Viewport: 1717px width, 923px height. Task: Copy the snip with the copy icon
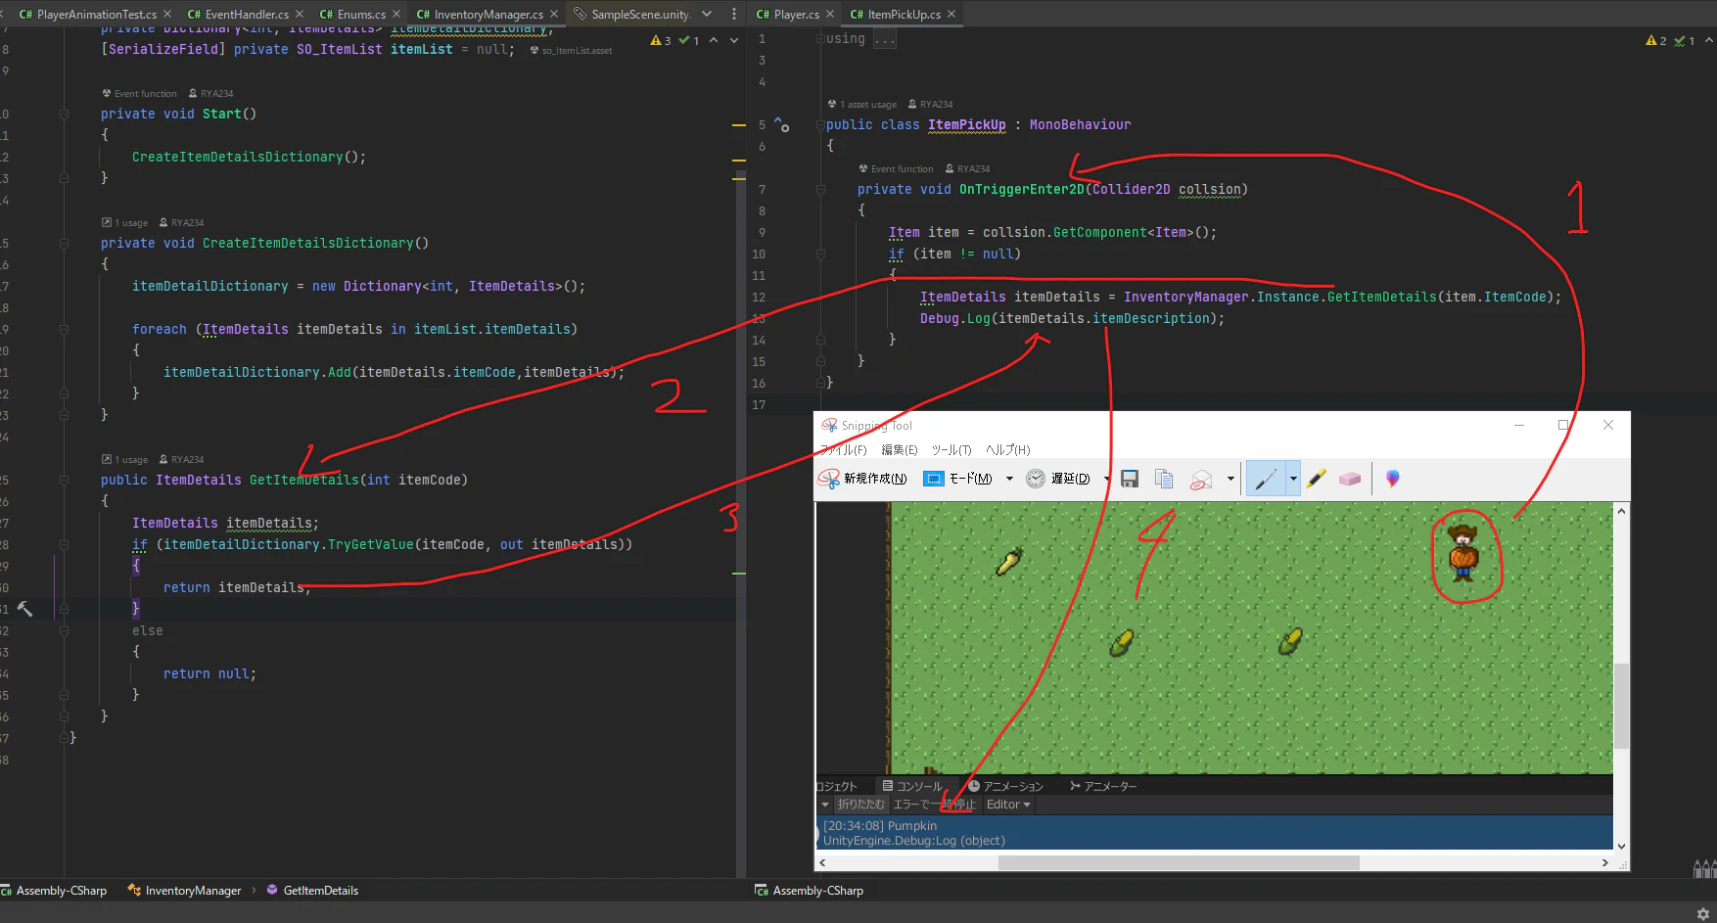pyautogui.click(x=1164, y=479)
